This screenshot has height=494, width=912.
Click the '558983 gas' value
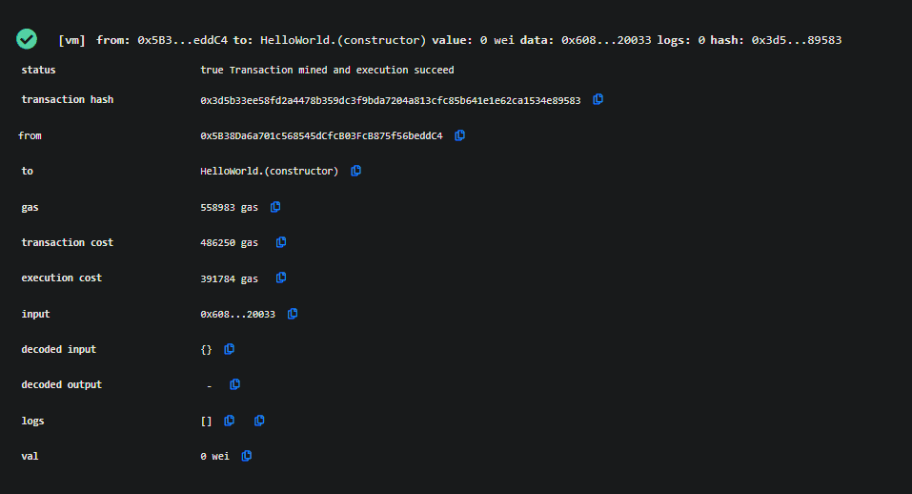coord(229,207)
